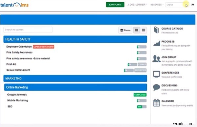
Task: Open the Sexual Harrasement course
Action: click(18, 70)
